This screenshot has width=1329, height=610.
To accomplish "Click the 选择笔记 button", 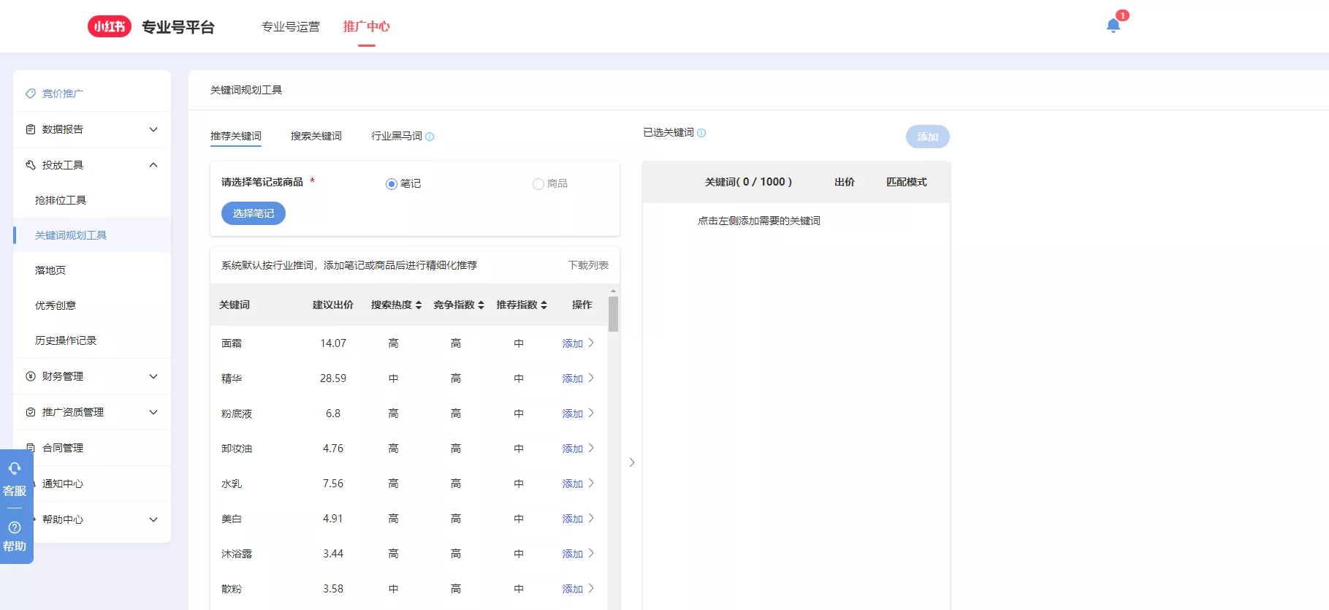I will pos(254,213).
